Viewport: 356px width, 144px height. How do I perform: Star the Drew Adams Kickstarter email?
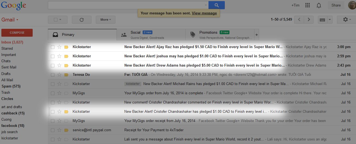59,65
